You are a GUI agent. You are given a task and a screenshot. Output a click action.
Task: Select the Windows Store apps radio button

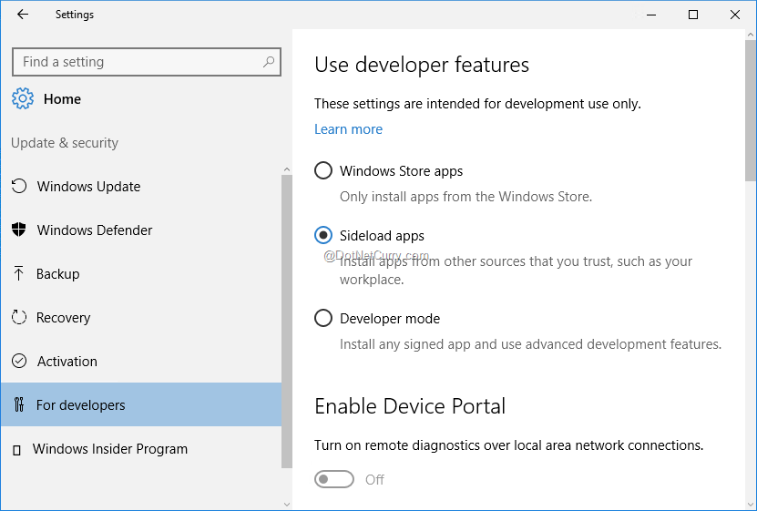click(323, 170)
